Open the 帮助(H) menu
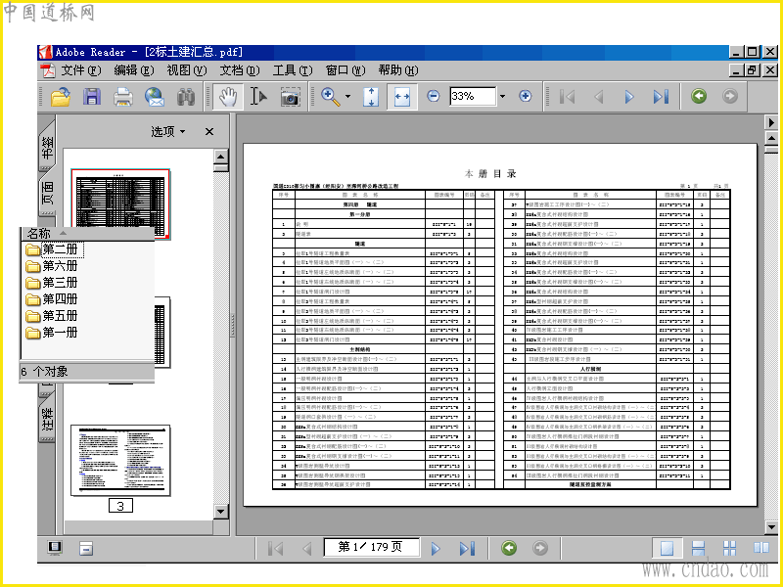Image resolution: width=783 pixels, height=587 pixels. click(x=397, y=70)
